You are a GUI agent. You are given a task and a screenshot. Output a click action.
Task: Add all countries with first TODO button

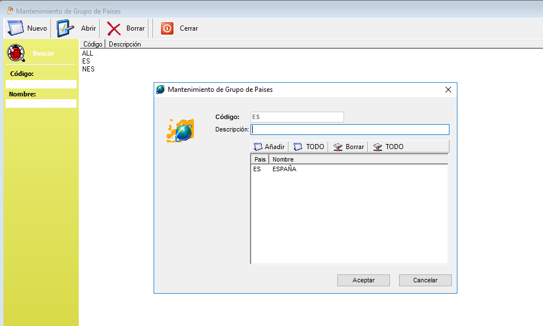click(298, 147)
